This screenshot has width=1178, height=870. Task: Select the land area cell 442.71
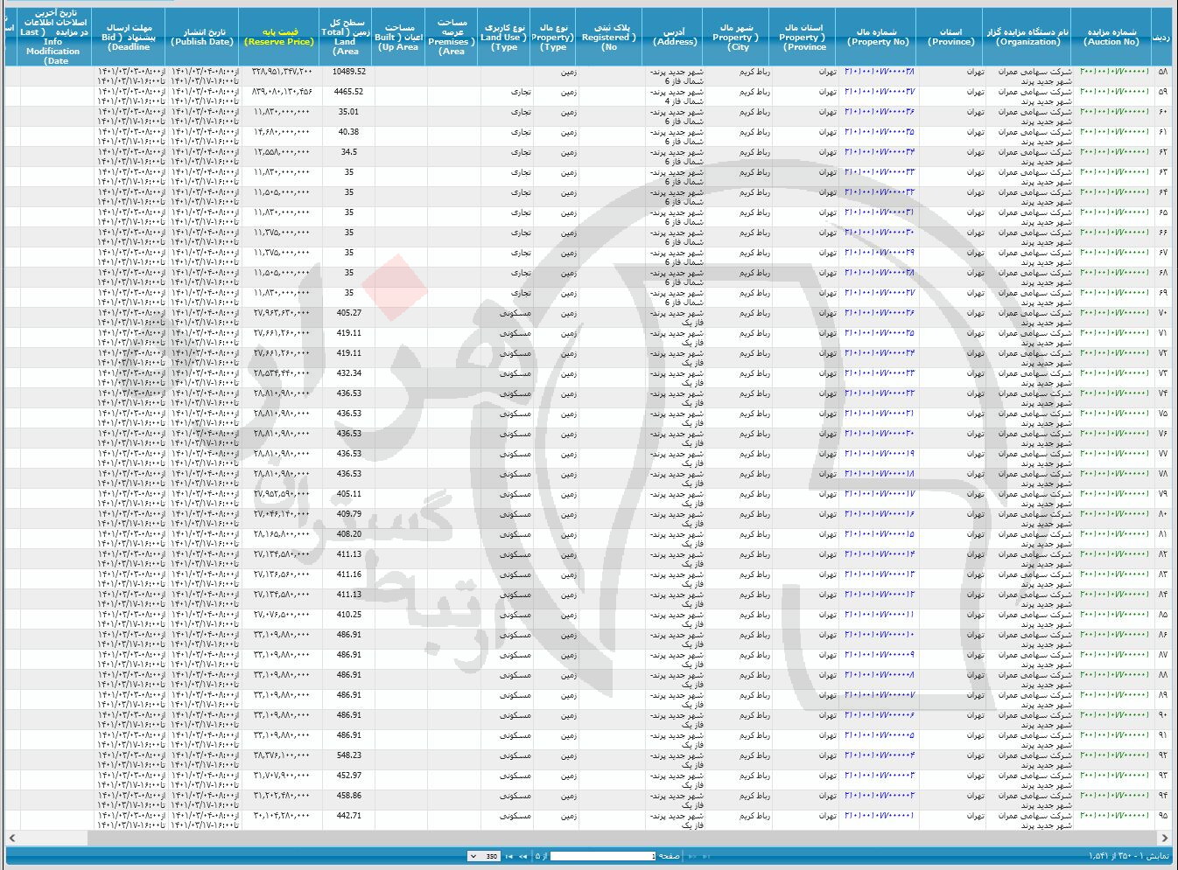click(348, 816)
